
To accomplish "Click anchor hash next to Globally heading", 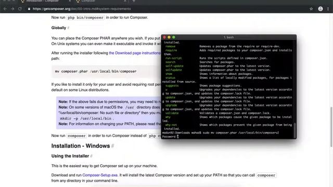I will pos(68,28).
